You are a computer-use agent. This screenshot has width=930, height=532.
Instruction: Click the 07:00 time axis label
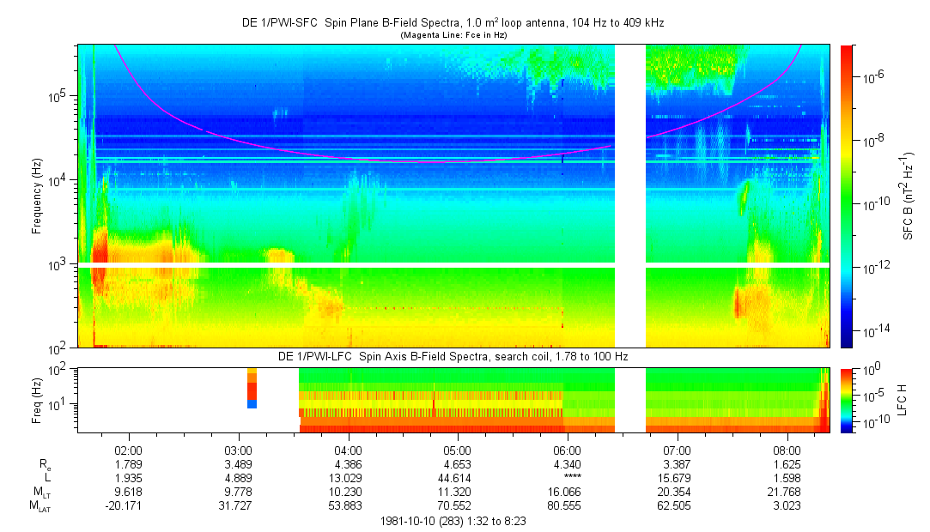(677, 450)
